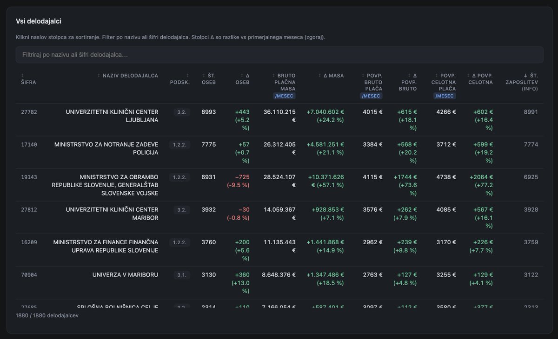Sort by ŠT. OSEB column header
This screenshot has width=558, height=339.
209,79
